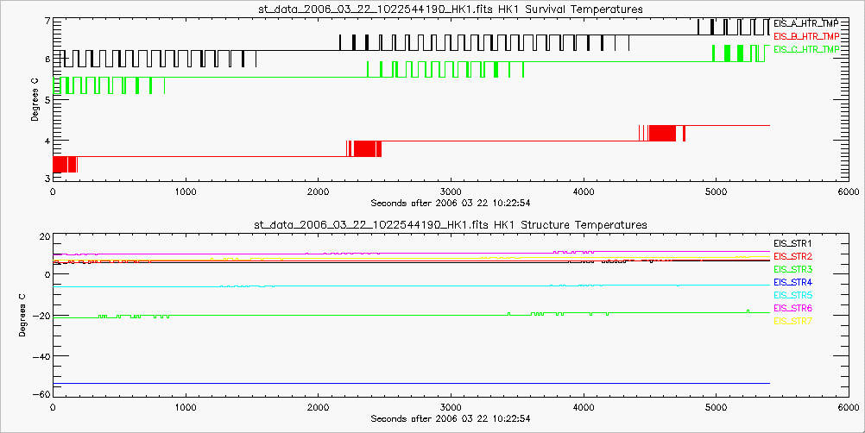The height and width of the screenshot is (433, 865).
Task: Click the upper plot's x-axis time label
Action: [450, 203]
